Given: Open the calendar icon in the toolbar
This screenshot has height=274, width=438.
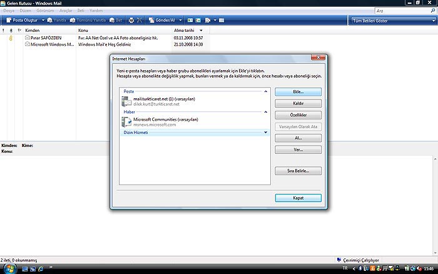Looking at the screenshot, I should pyautogui.click(x=198, y=20).
